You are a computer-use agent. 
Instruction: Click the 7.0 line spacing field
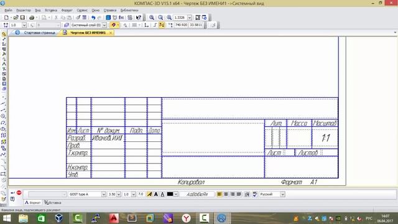[x=141, y=194]
